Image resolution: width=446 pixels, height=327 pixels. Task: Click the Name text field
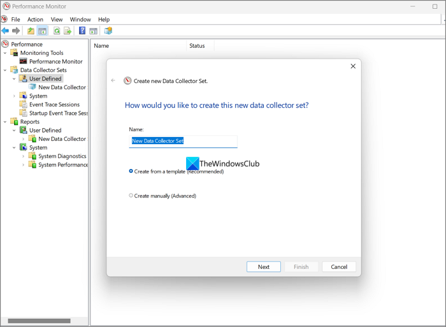(x=183, y=141)
